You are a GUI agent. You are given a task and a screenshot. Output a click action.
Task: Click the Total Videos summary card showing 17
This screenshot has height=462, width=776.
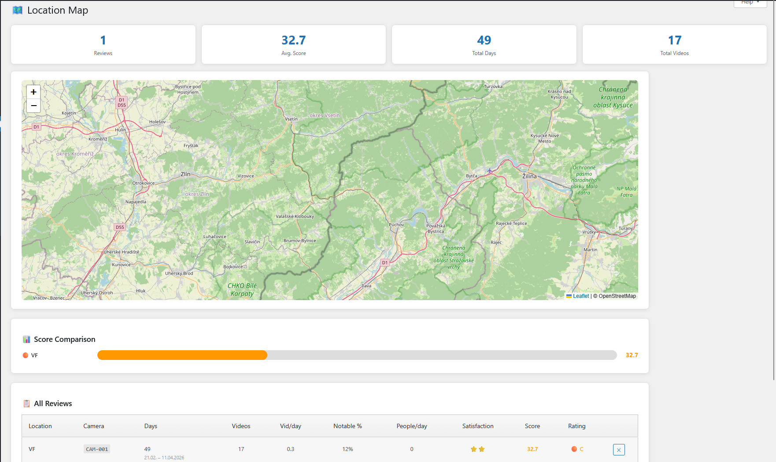pos(675,44)
